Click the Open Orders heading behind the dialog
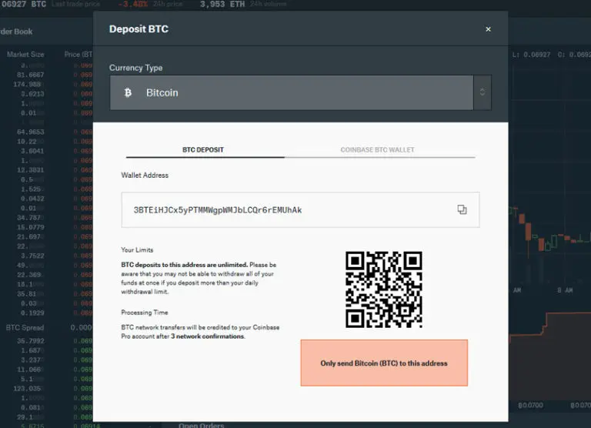 point(202,425)
